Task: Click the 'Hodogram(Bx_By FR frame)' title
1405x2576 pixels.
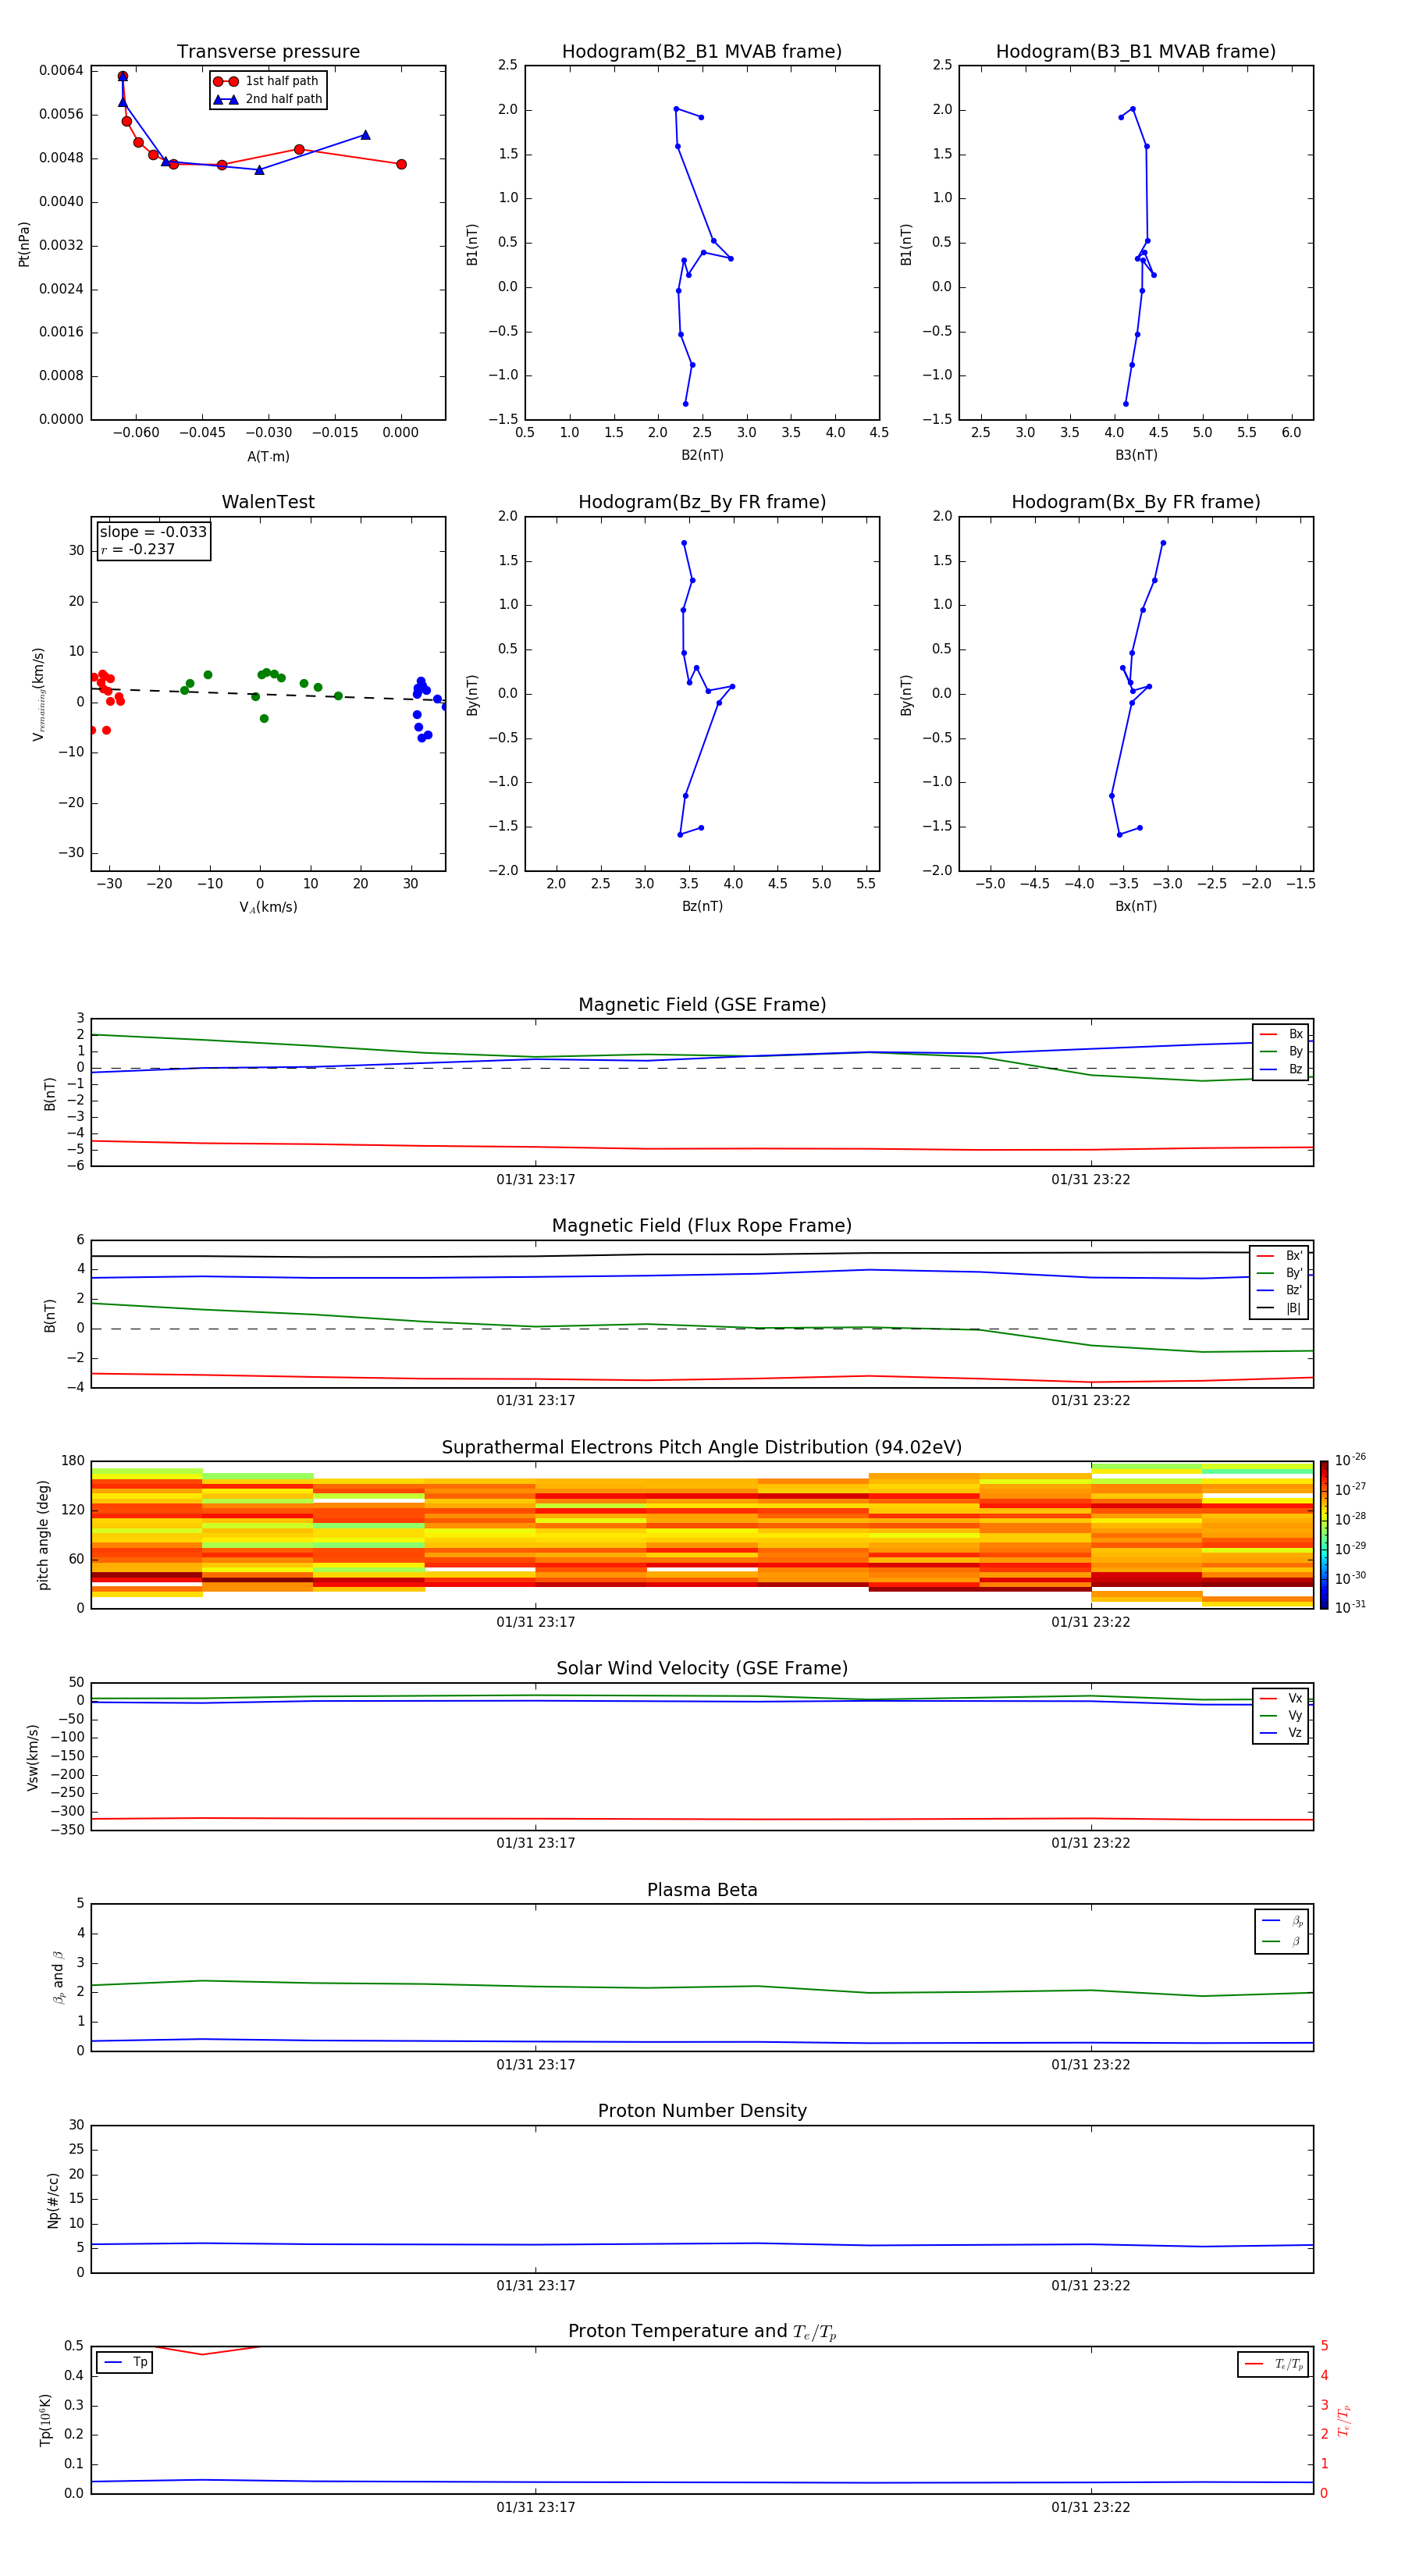Action: (1135, 502)
